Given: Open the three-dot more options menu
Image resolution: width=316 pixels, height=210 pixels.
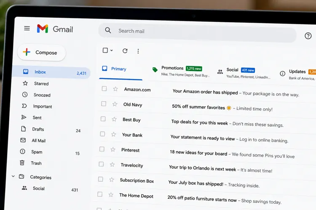Looking at the screenshot, I should click(x=138, y=51).
